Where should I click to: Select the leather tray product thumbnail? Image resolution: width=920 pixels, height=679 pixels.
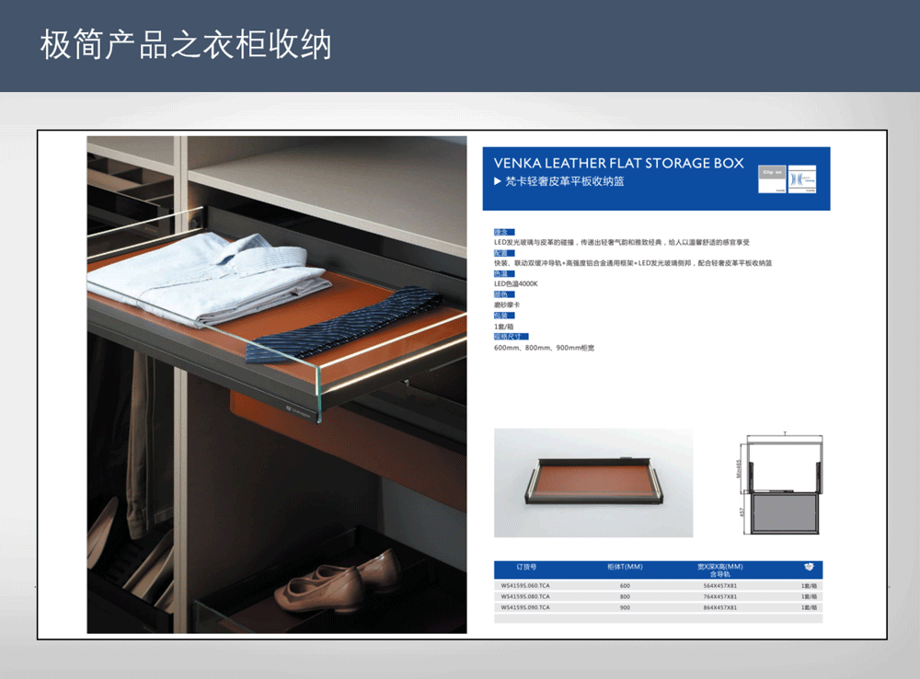coord(593,483)
